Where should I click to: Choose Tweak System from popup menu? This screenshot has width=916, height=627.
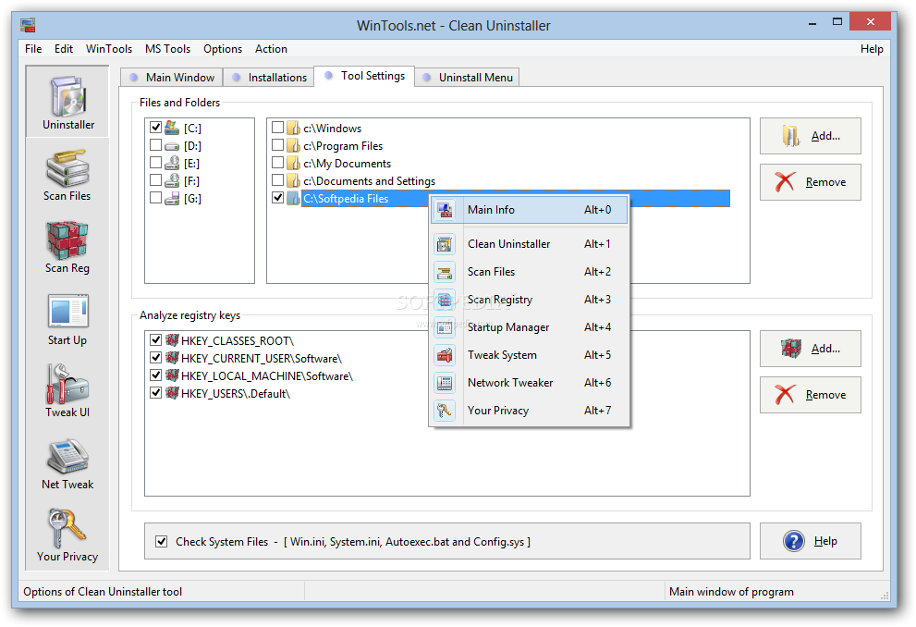[x=530, y=355]
